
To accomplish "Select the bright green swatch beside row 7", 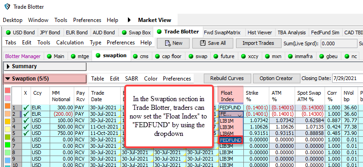I will pyautogui.click(x=8, y=145).
